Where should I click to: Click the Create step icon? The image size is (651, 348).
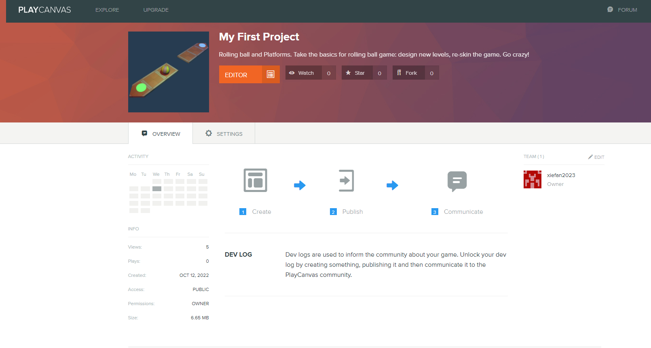[x=256, y=180]
